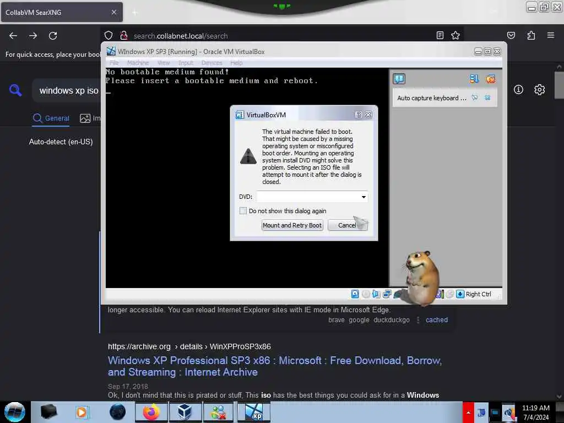
Task: Expand the DVD combo box dropdown
Action: point(364,197)
